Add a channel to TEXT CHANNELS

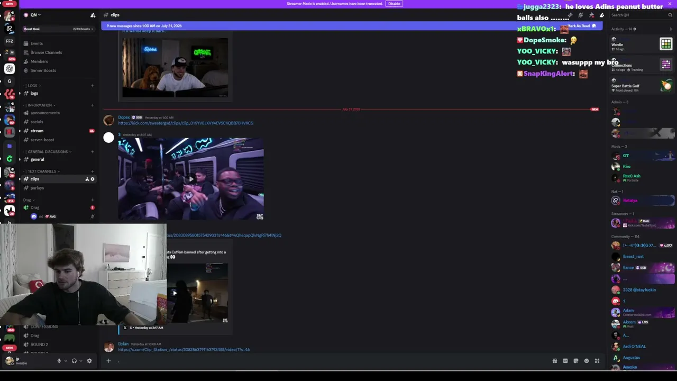(93, 171)
